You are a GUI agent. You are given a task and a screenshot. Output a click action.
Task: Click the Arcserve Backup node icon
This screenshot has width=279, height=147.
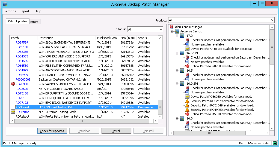tap(177, 31)
